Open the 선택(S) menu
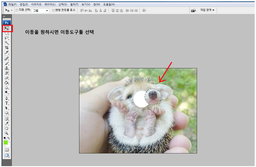Screen dimensions: 256x167 [63, 4]
